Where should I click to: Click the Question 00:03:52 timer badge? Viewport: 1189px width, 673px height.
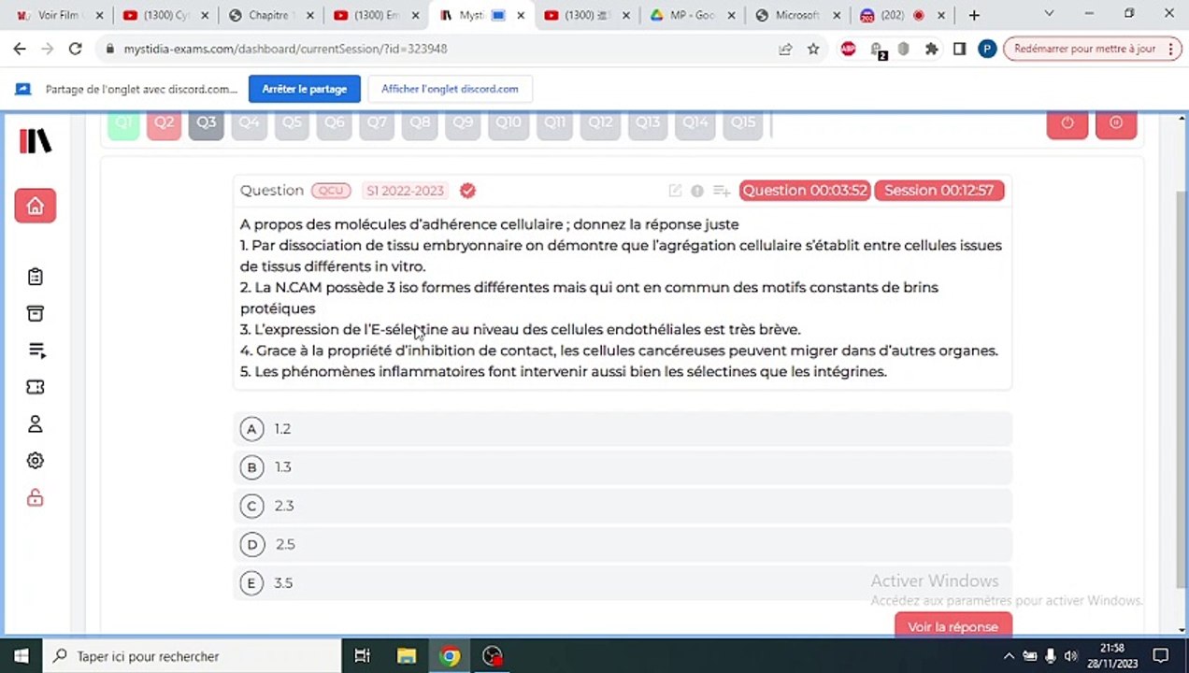(x=805, y=191)
